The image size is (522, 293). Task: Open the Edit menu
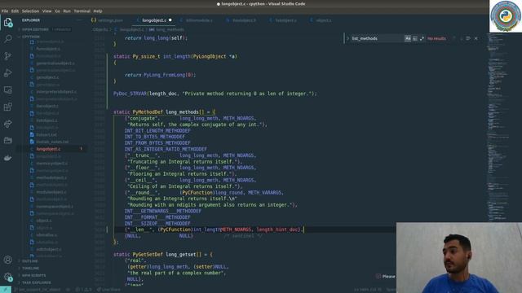15,11
